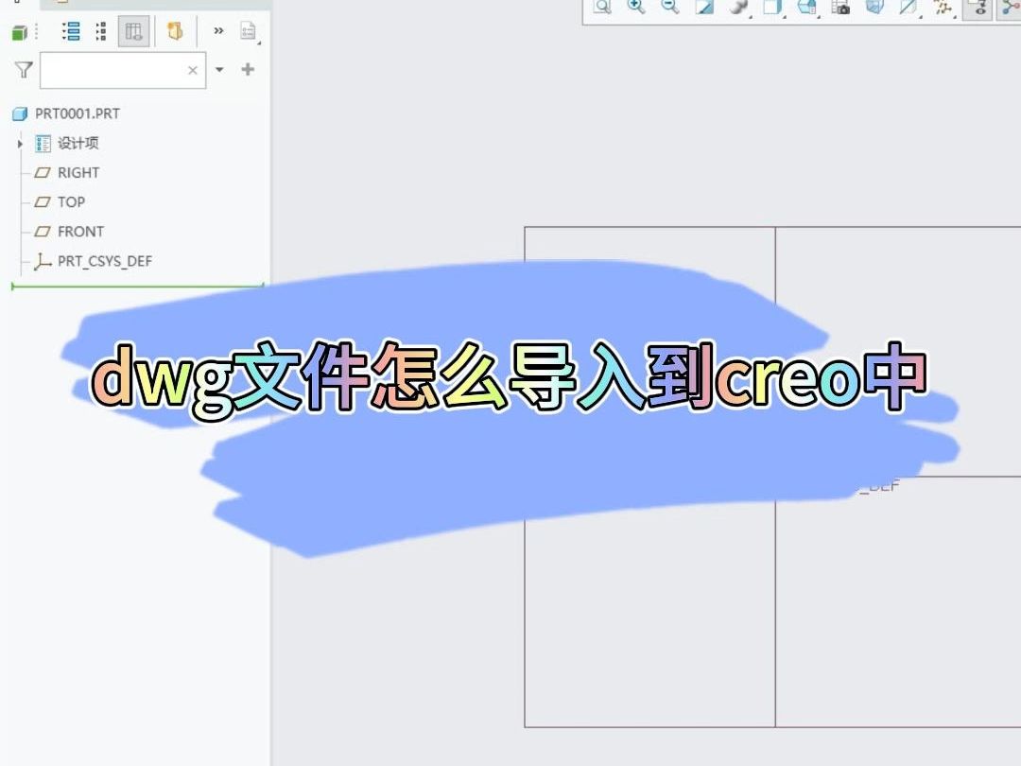Click the yellow folder browser icon
The image size is (1021, 766).
[176, 30]
